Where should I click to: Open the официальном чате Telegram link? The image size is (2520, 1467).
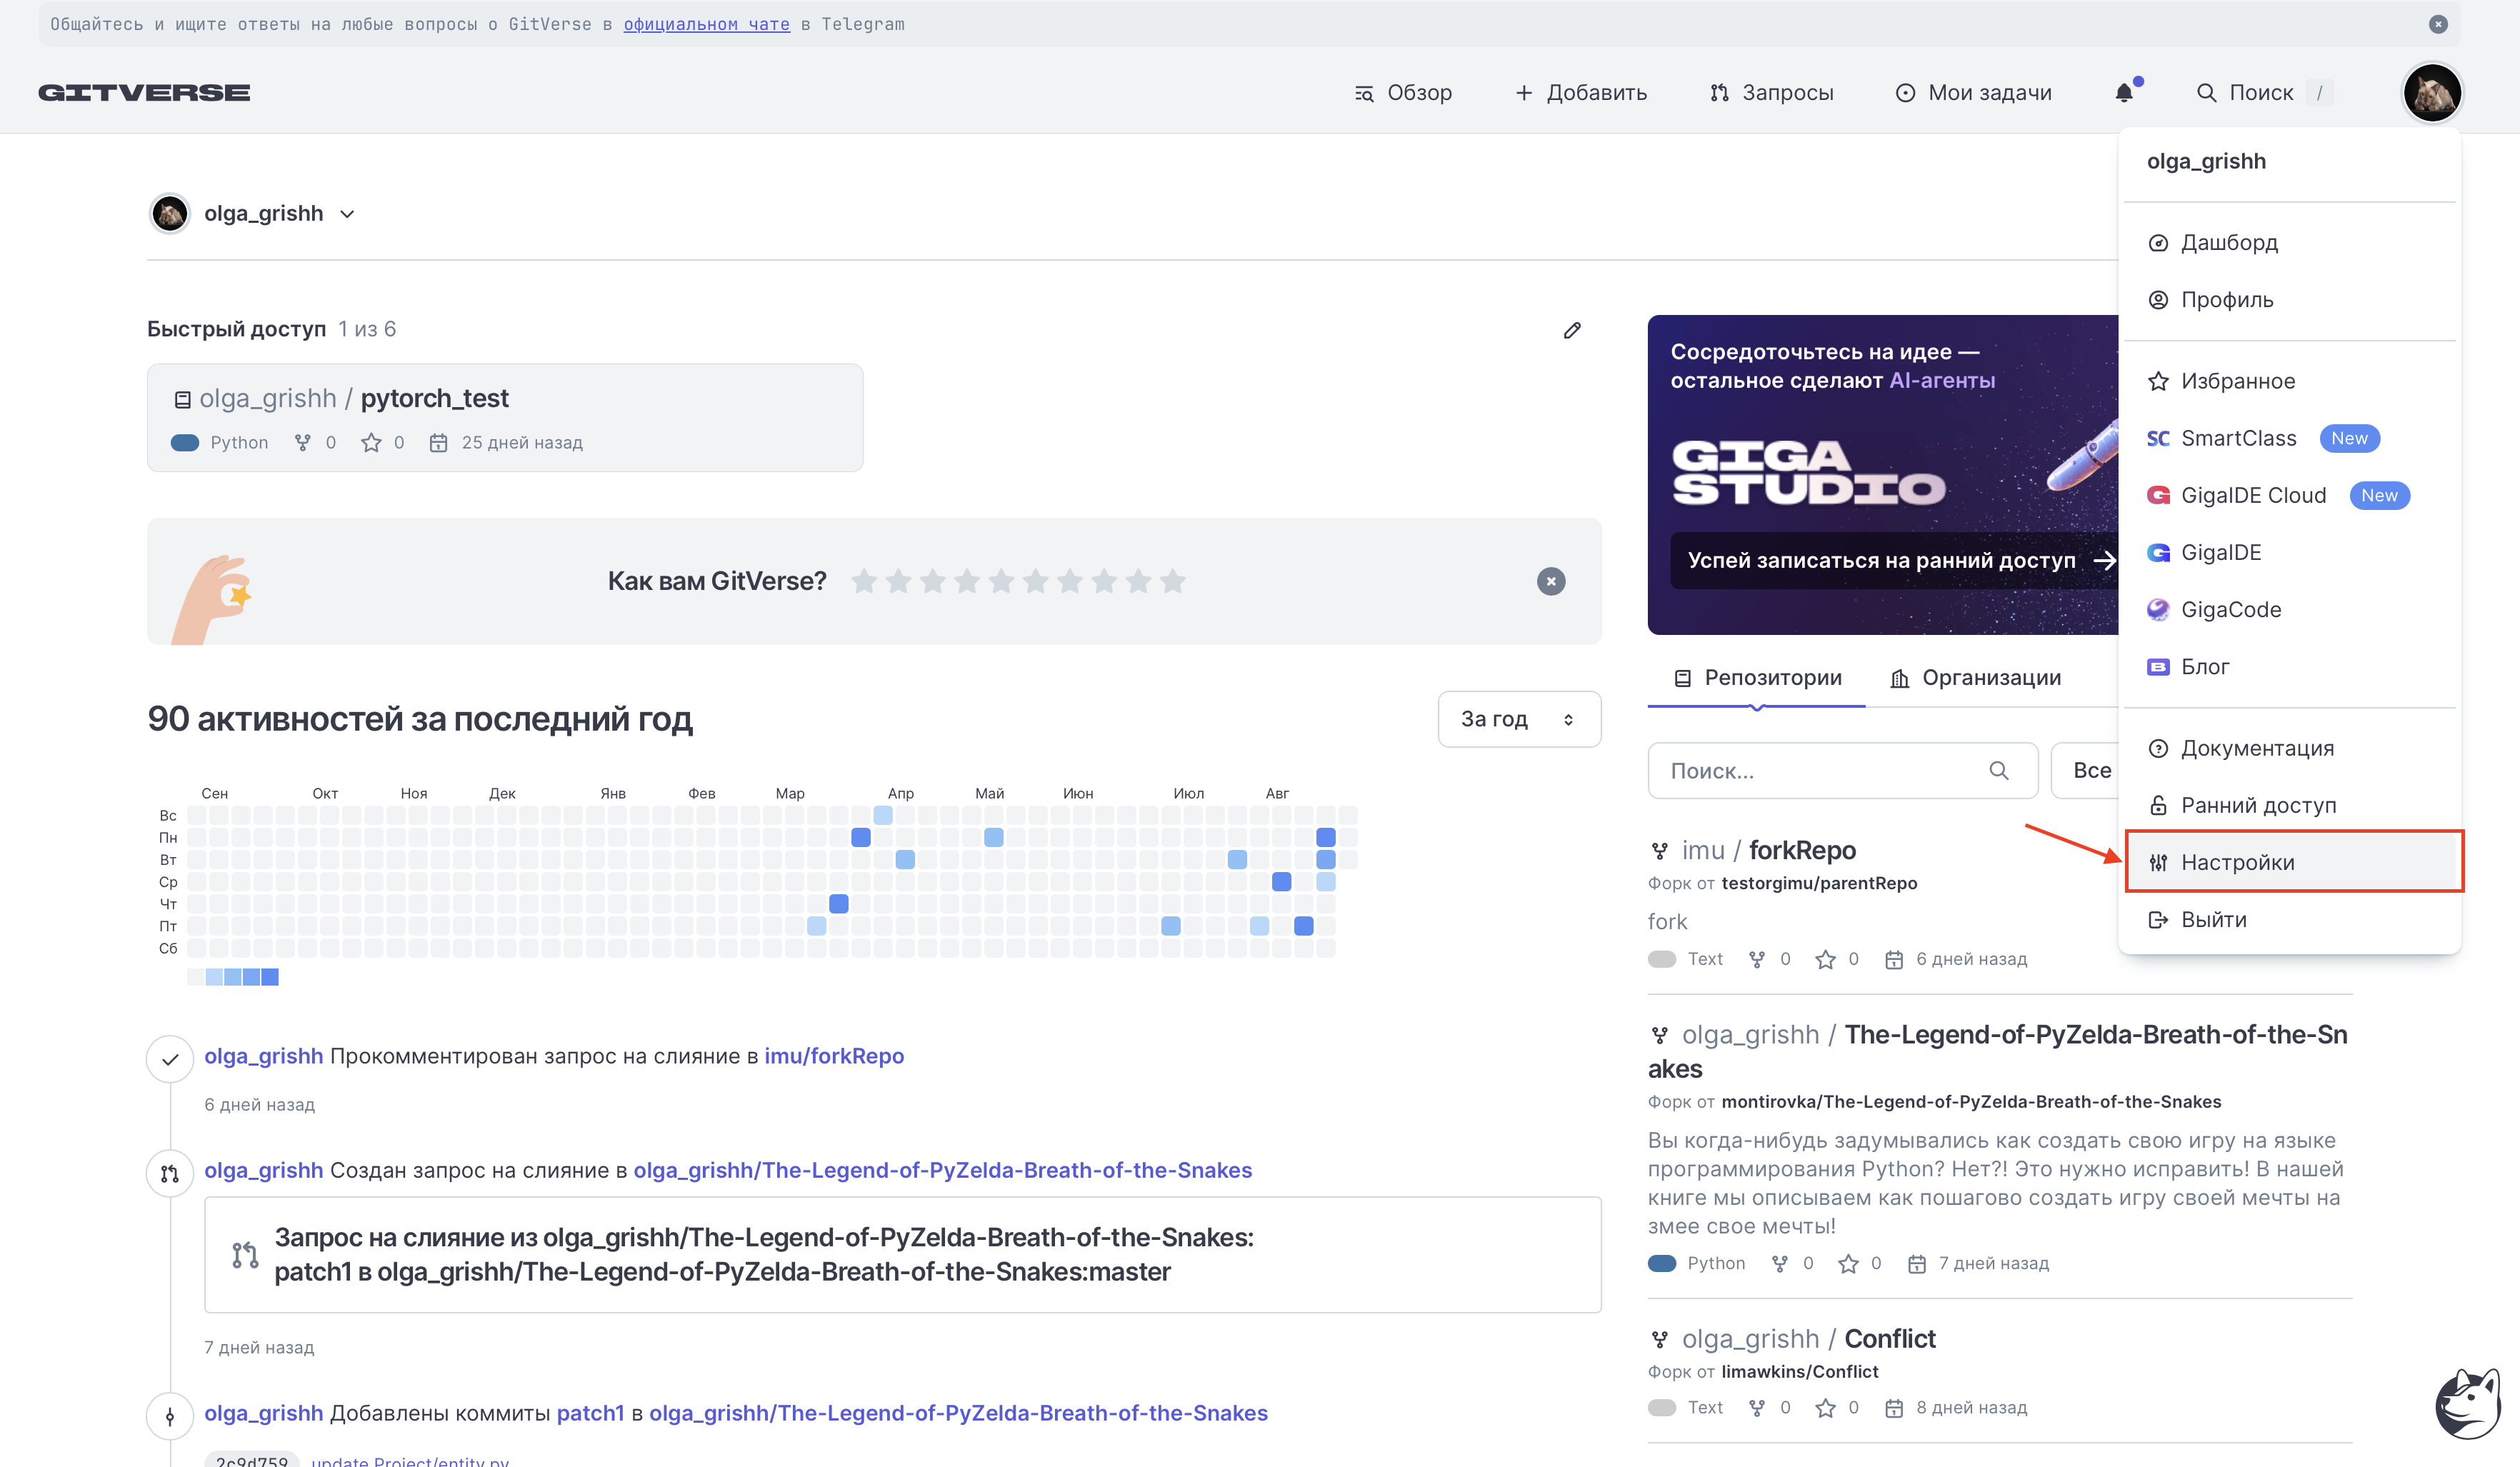706,24
